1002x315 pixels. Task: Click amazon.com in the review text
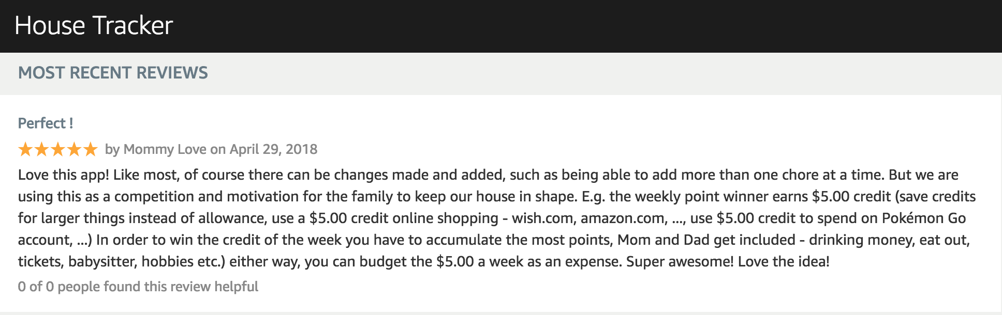624,218
